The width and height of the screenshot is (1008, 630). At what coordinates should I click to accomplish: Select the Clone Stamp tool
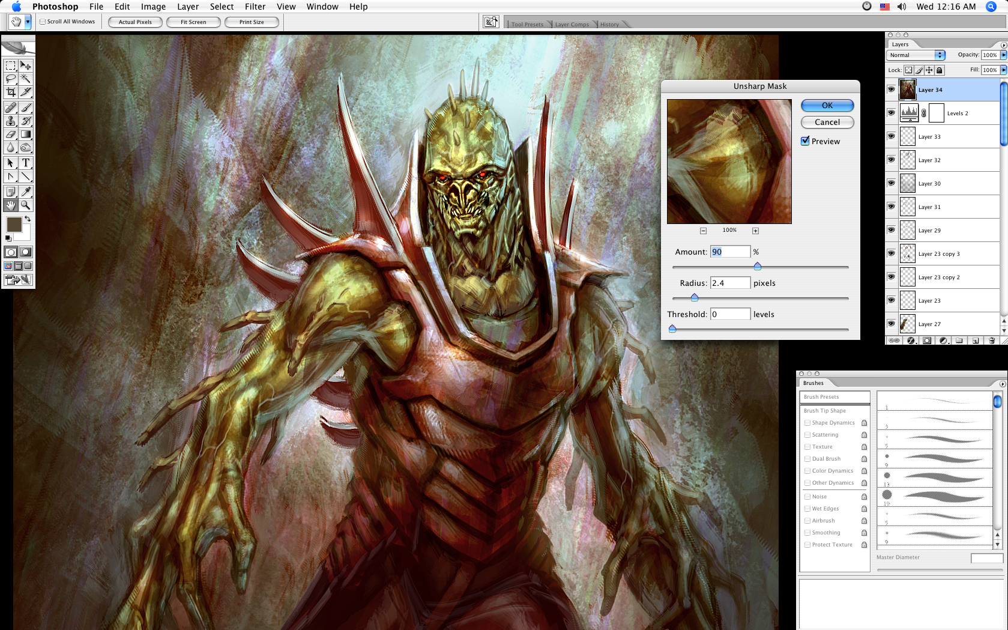pyautogui.click(x=11, y=121)
